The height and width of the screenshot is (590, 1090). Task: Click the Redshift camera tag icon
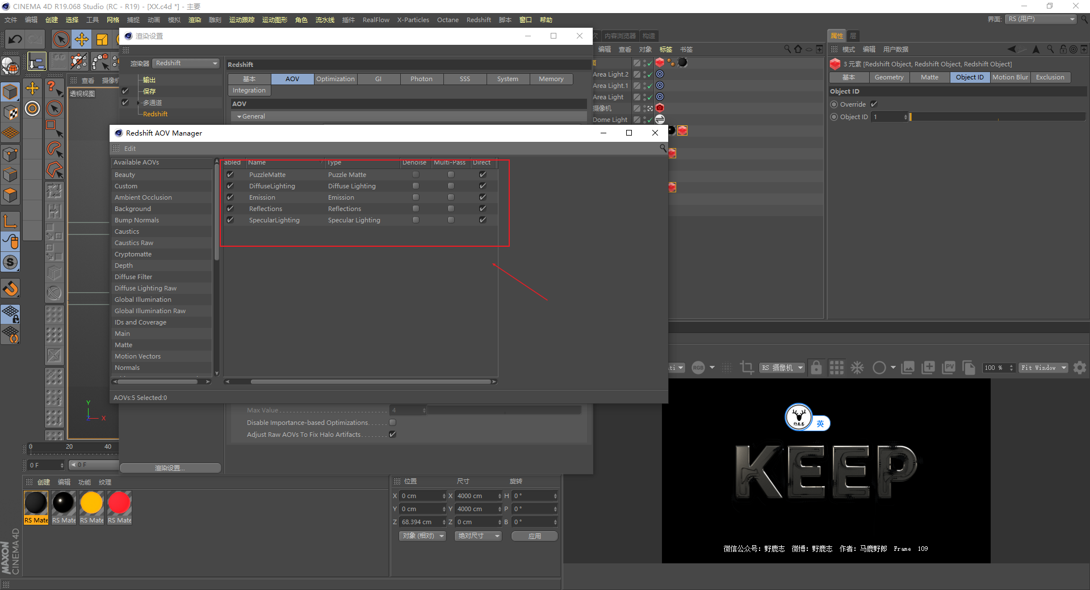pyautogui.click(x=660, y=108)
